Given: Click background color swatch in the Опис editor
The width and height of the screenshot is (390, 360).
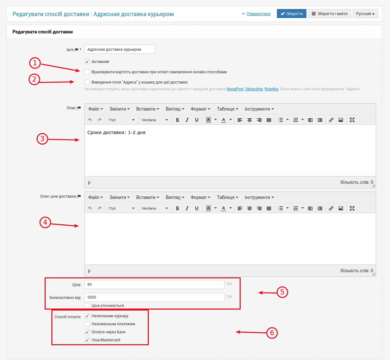Looking at the screenshot, I should tap(208, 120).
